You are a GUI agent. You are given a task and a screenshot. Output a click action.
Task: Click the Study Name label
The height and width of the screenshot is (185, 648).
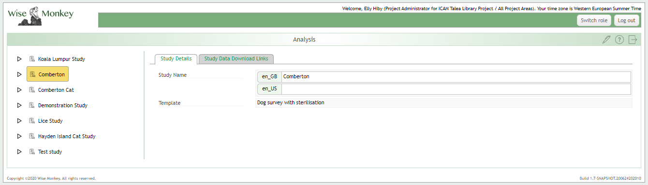click(173, 75)
